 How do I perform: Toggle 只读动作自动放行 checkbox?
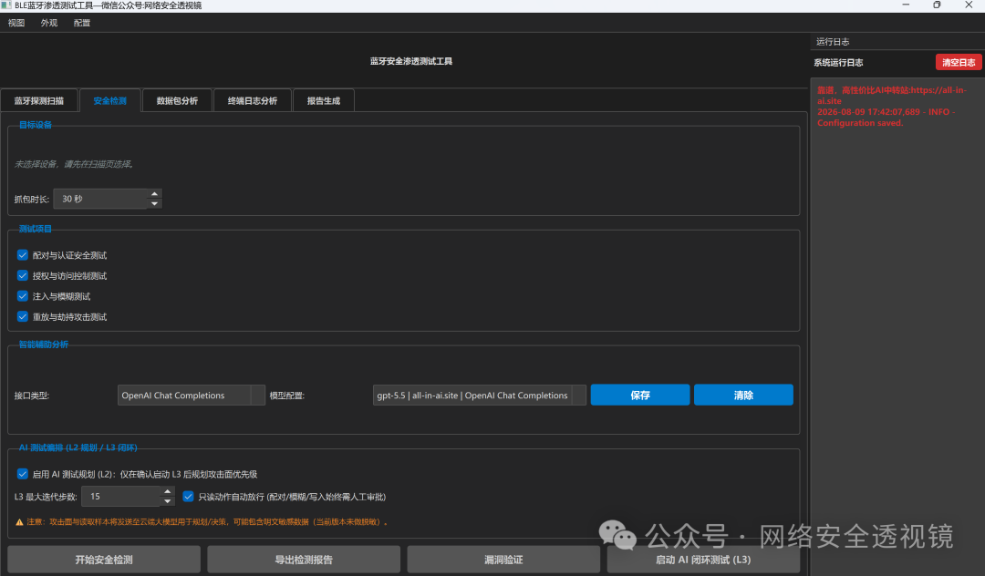pyautogui.click(x=188, y=497)
